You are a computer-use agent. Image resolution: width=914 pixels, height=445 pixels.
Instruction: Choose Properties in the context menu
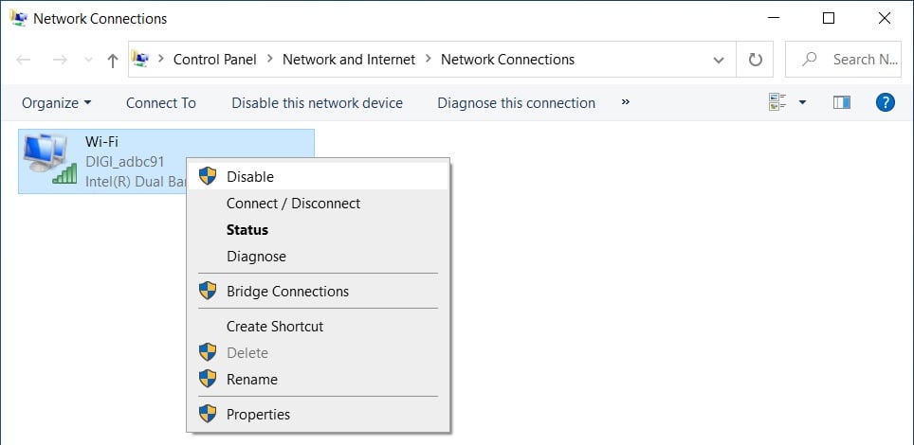258,414
